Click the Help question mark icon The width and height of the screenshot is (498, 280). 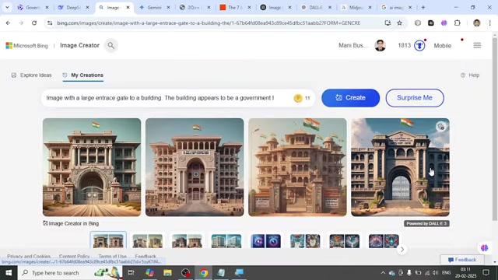click(463, 75)
